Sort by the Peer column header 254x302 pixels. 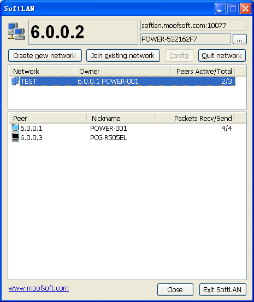48,118
